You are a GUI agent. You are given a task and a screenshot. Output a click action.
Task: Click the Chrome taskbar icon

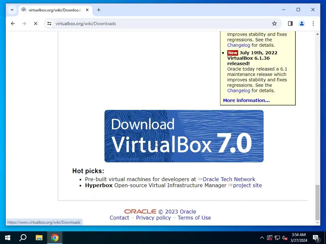(x=55, y=238)
